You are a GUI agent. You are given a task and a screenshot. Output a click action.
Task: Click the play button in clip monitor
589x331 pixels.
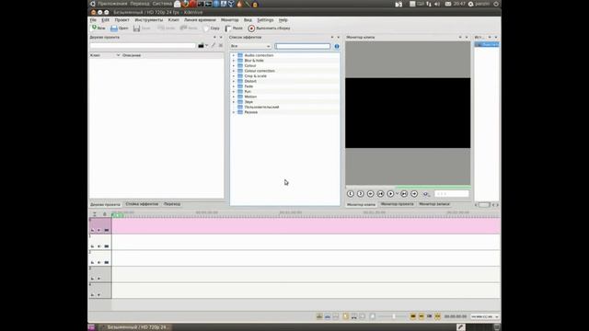click(390, 194)
